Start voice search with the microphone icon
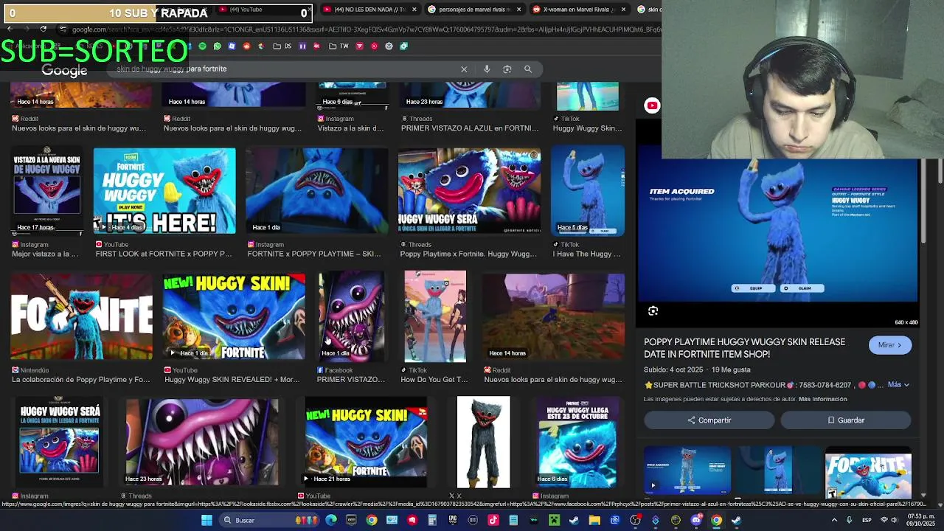This screenshot has height=531, width=944. pos(487,69)
